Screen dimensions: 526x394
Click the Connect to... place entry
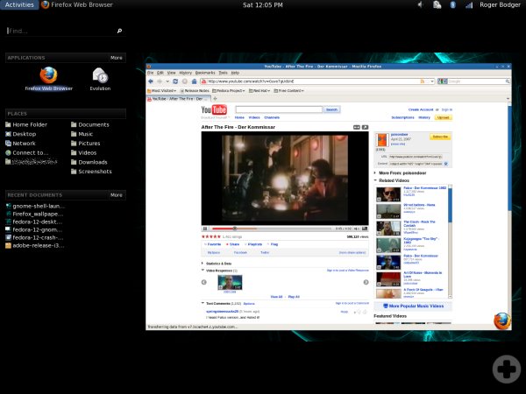[30, 152]
